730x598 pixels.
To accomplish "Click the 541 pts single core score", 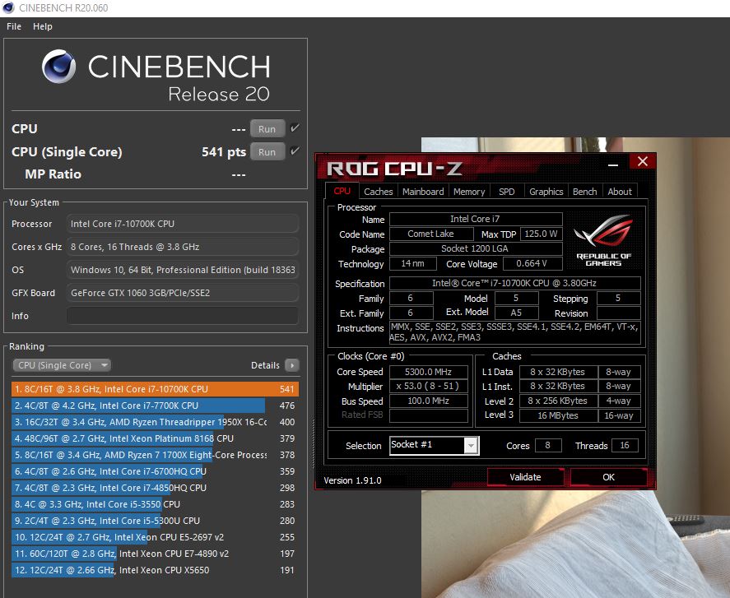I will [x=224, y=151].
